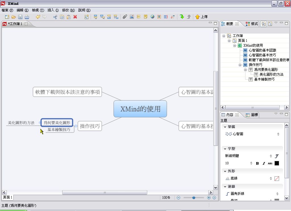The height and width of the screenshot is (211, 291).
Task: Open the 修改 menu
Action: point(68,10)
